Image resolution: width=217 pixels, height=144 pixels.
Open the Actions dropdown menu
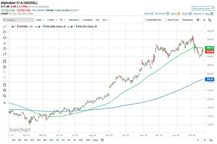pyautogui.click(x=198, y=14)
